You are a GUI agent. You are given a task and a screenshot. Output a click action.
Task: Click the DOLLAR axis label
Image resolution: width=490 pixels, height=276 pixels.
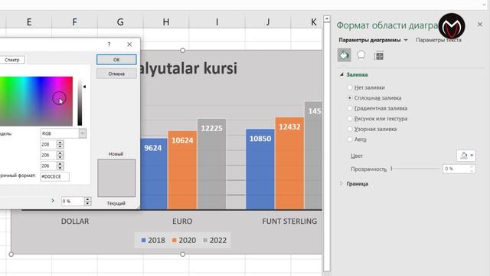(x=75, y=222)
